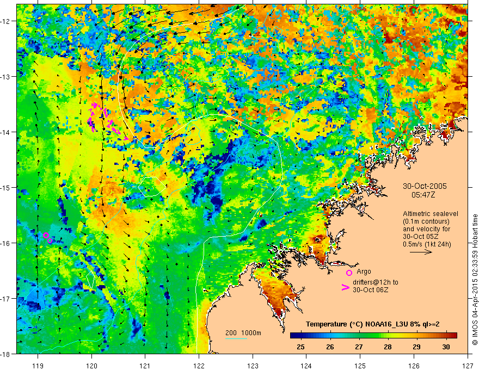This screenshot has height=370, width=479.
Task: Click longitude axis label 126
Action: 414,366
